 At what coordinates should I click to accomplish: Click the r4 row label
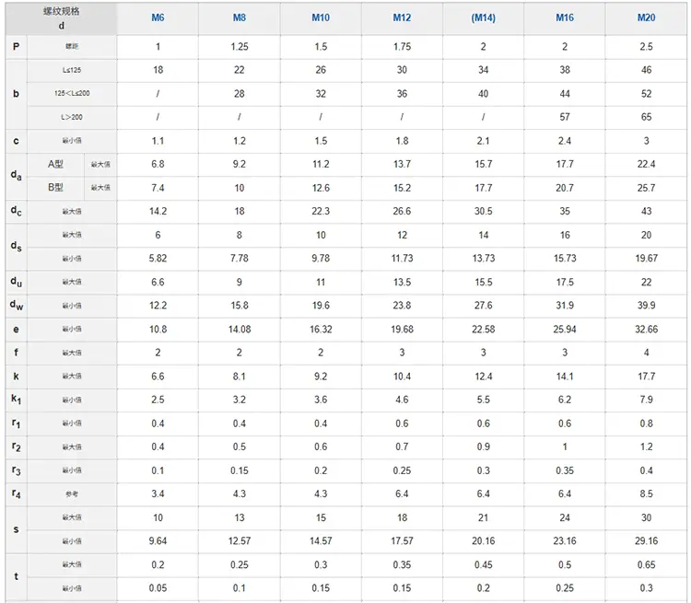(x=17, y=493)
